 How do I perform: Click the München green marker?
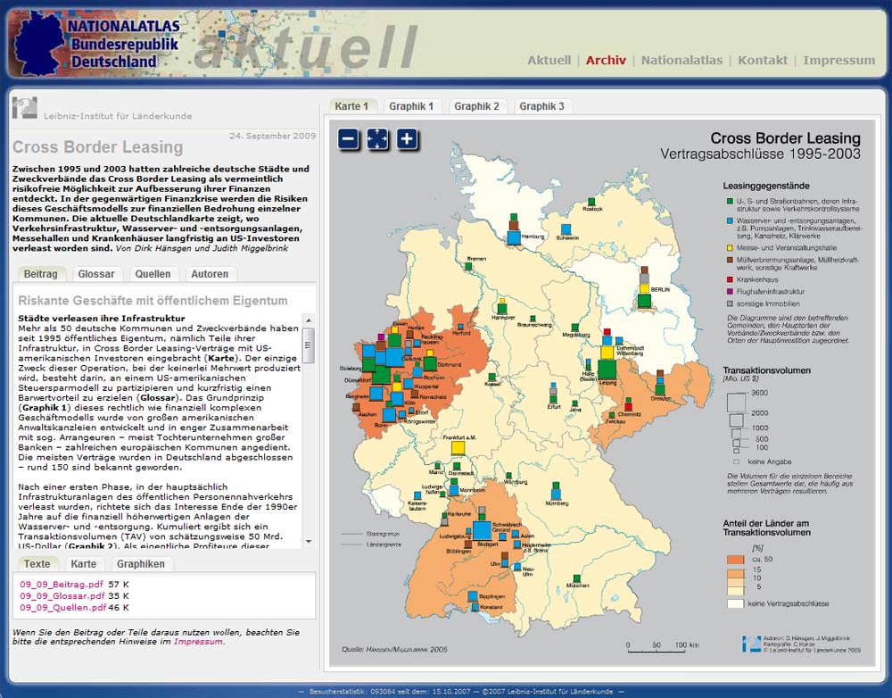(575, 578)
